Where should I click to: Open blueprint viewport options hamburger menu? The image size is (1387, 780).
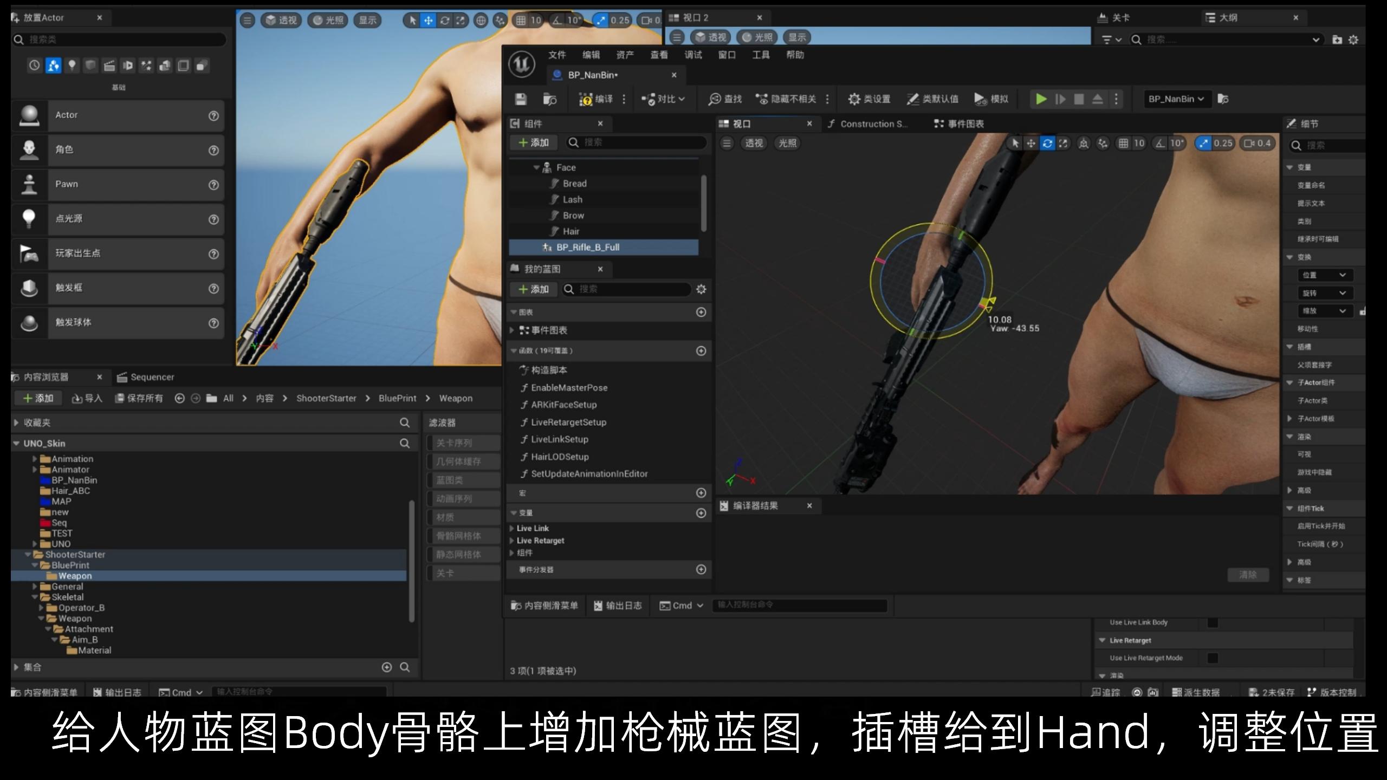727,144
